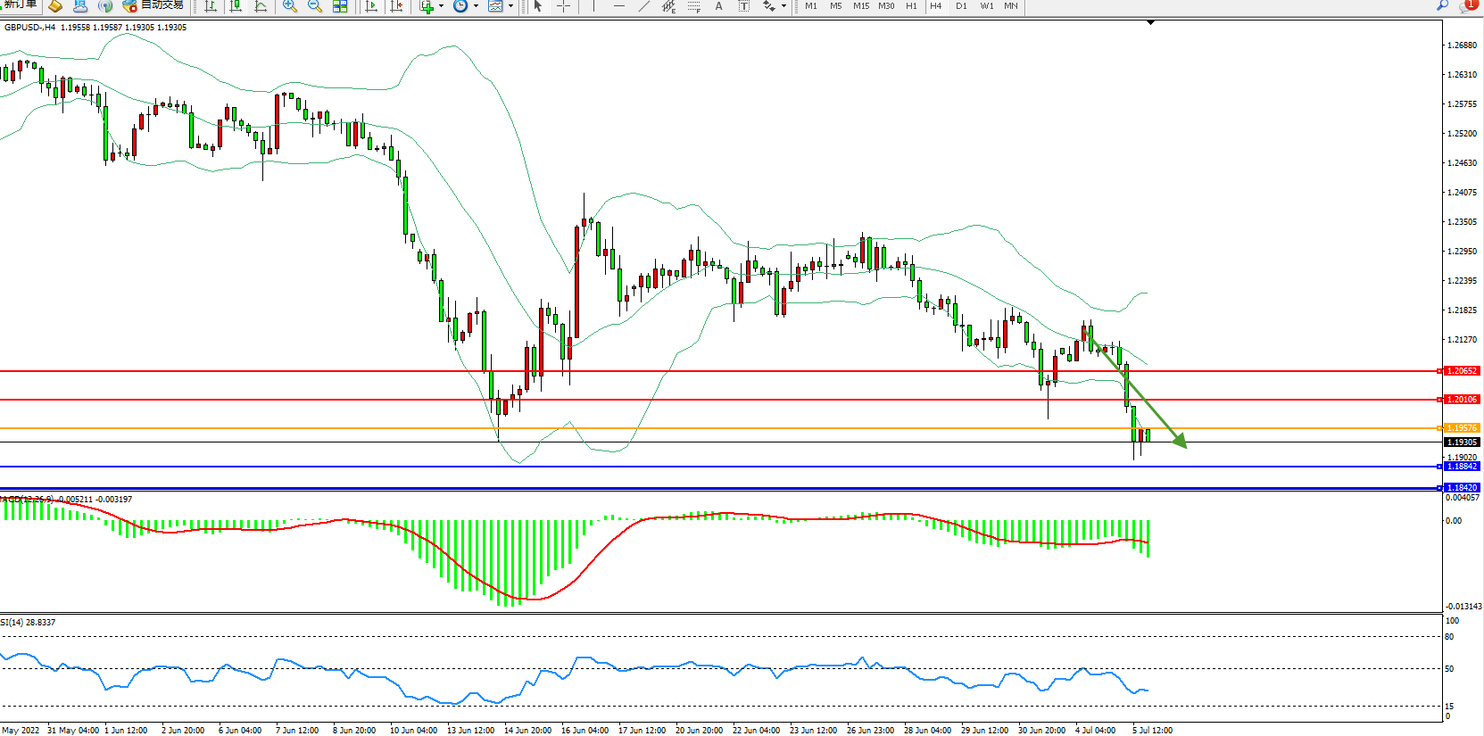1484x736 pixels.
Task: Click the tile windows icon
Action: (340, 6)
